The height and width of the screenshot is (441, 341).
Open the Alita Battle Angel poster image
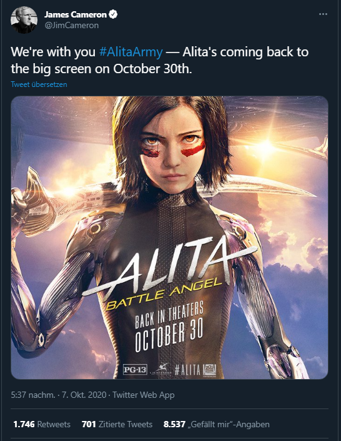pyautogui.click(x=169, y=238)
